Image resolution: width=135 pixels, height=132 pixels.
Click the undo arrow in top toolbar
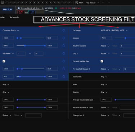click(103, 3)
